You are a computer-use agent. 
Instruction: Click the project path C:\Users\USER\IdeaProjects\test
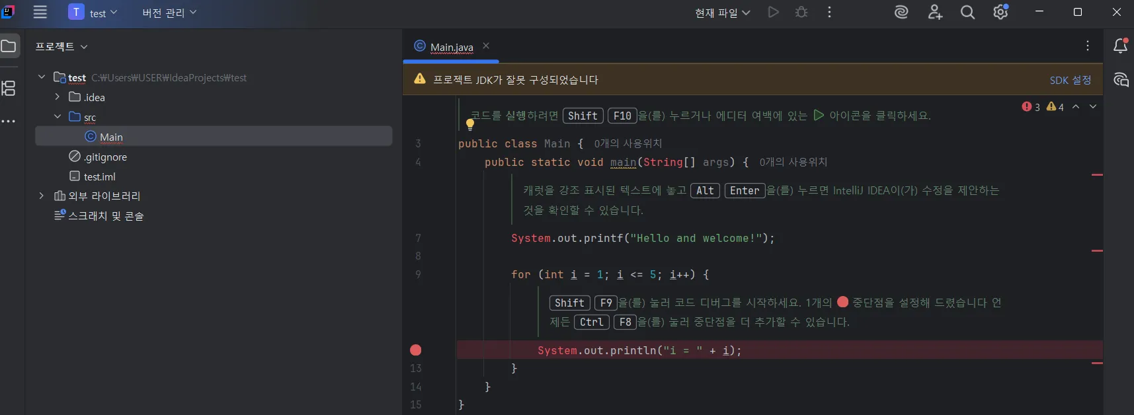169,77
